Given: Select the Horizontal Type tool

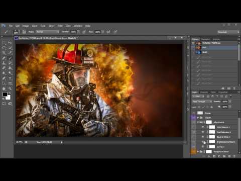Looking at the screenshot, I should point(10,78).
